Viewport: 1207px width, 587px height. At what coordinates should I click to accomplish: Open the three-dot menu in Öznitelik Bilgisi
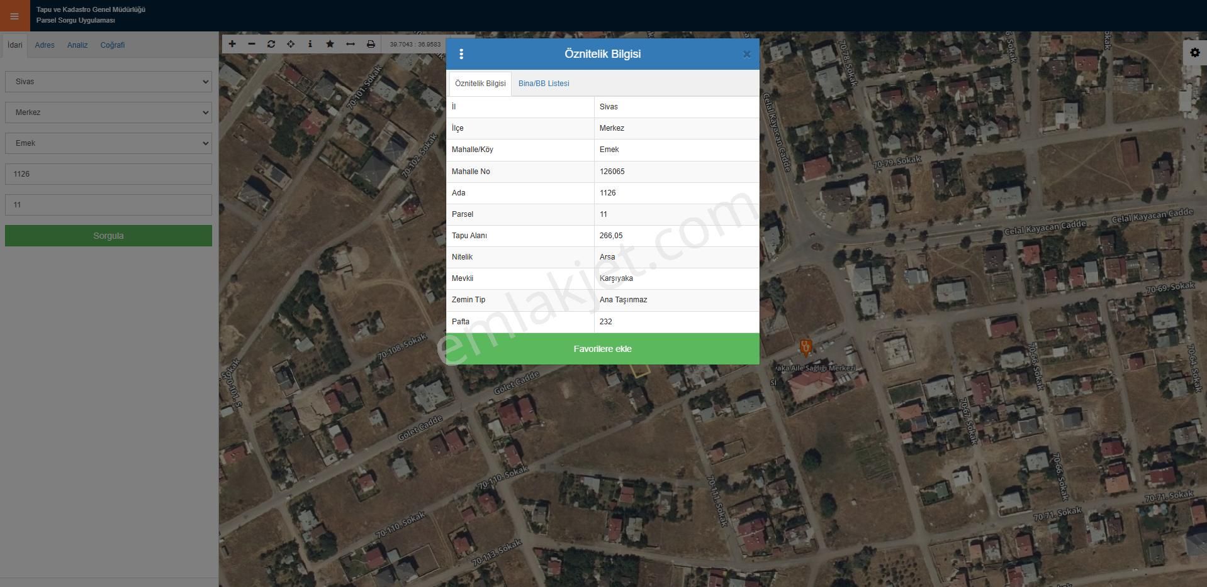461,54
